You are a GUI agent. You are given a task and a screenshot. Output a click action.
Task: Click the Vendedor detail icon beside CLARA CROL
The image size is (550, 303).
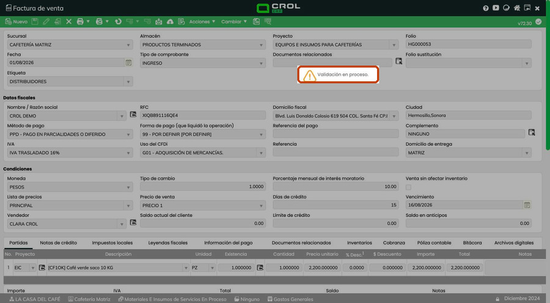tap(133, 222)
